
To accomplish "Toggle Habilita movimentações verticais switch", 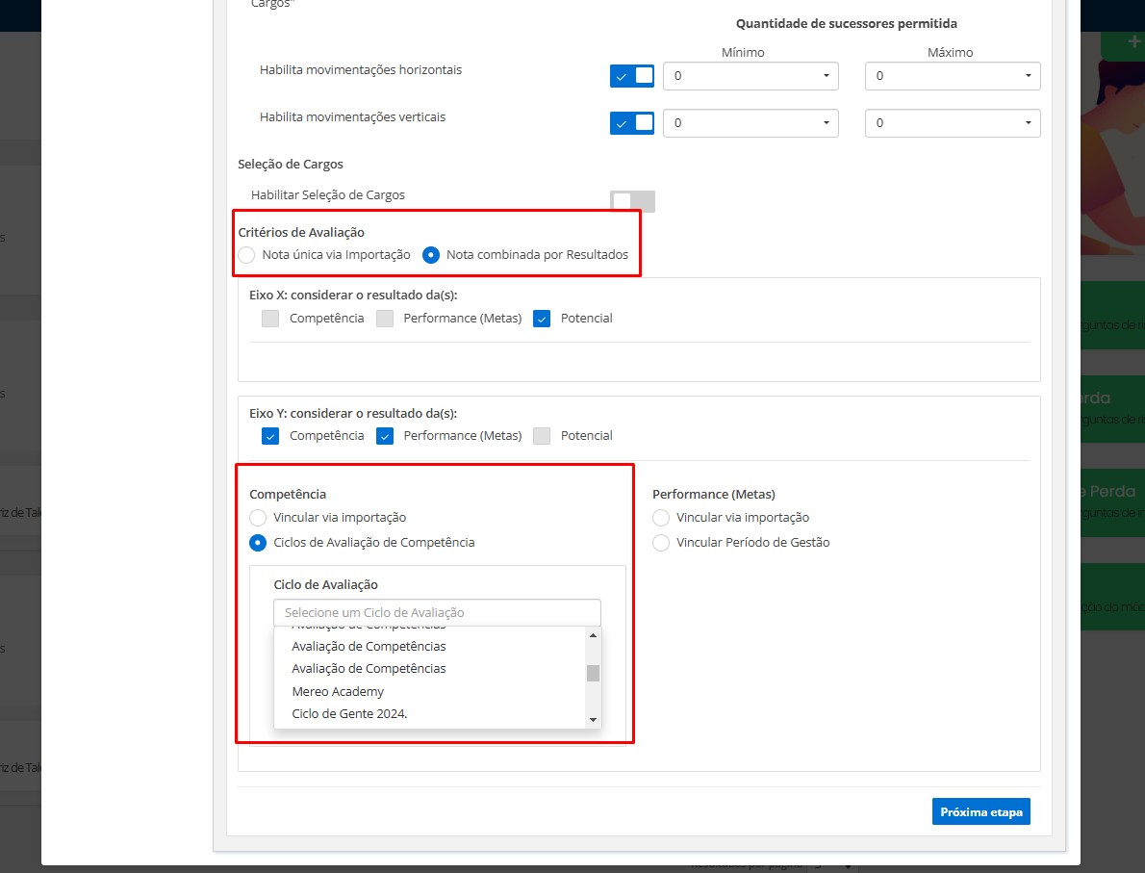I will tap(631, 123).
